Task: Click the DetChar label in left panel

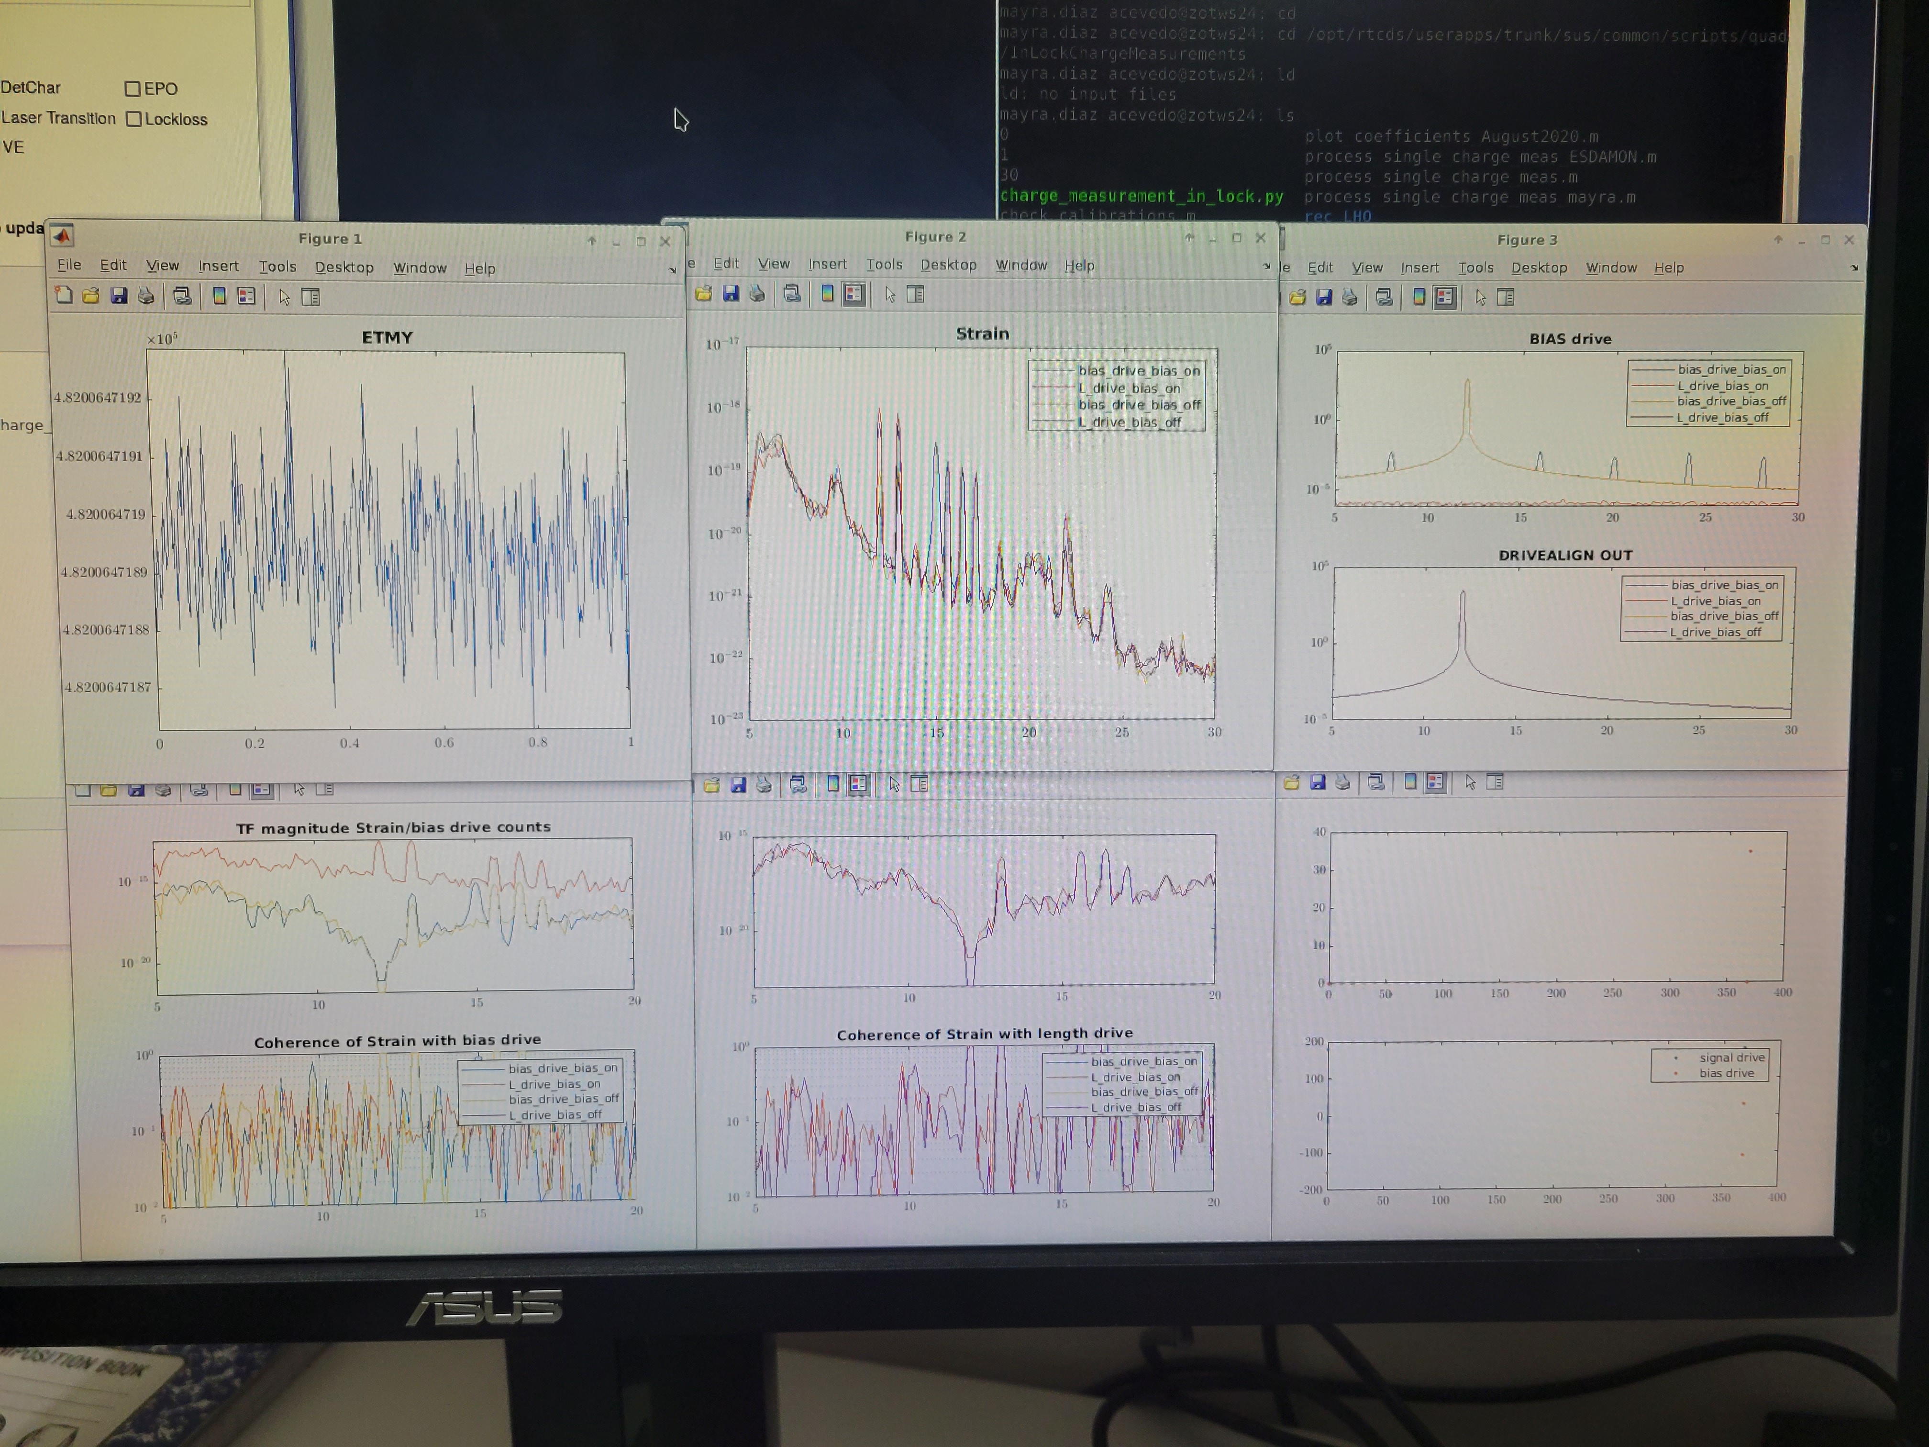Action: coord(31,87)
